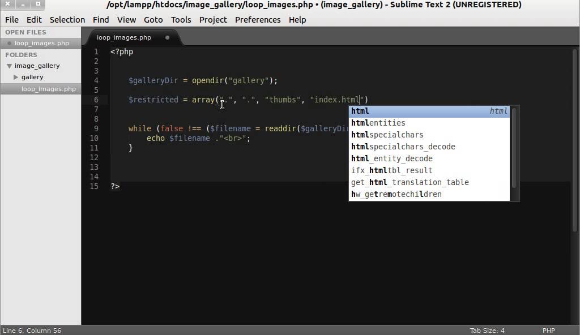Click the "index.html" string in the array
The width and height of the screenshot is (580, 335).
click(x=337, y=100)
